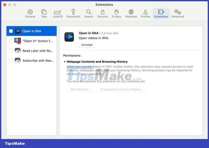Open the Search preferences pane

click(89, 14)
